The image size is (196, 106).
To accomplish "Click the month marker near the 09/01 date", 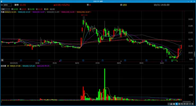I will (146, 61).
